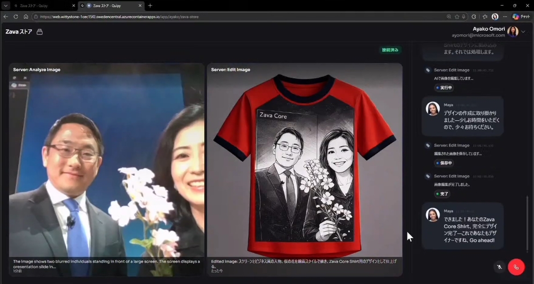The width and height of the screenshot is (534, 284).
Task: Click the zoom magnifier in address bar
Action: pos(449,16)
